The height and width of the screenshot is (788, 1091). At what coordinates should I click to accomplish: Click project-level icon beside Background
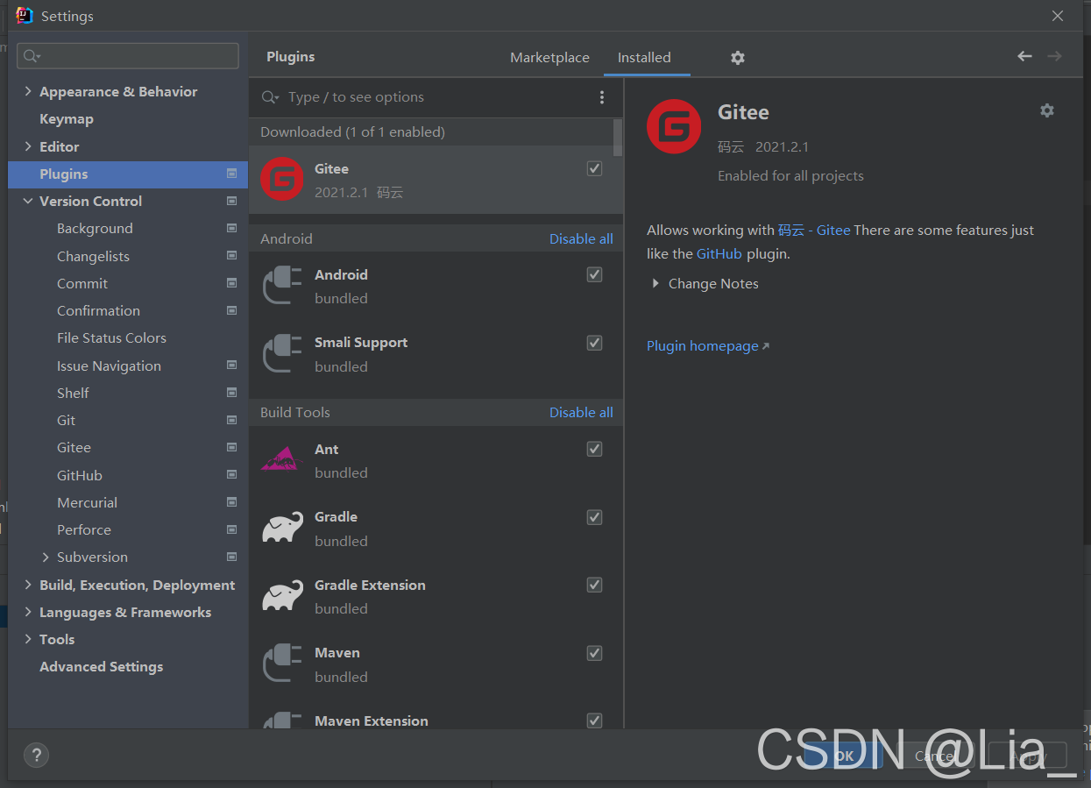pos(231,228)
